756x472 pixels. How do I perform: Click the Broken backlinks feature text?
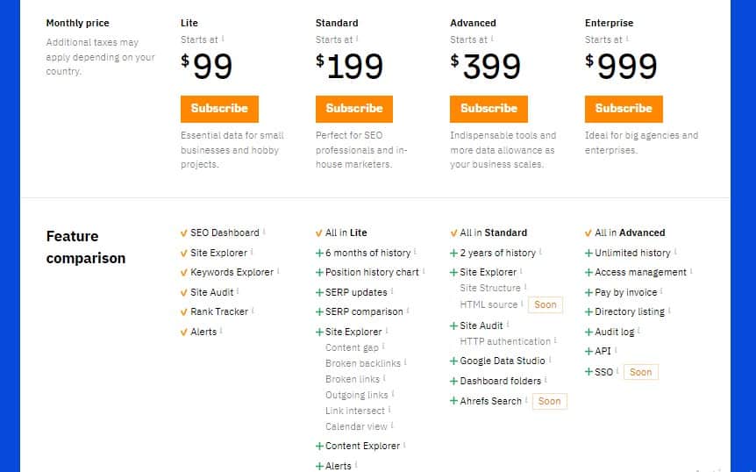[363, 363]
